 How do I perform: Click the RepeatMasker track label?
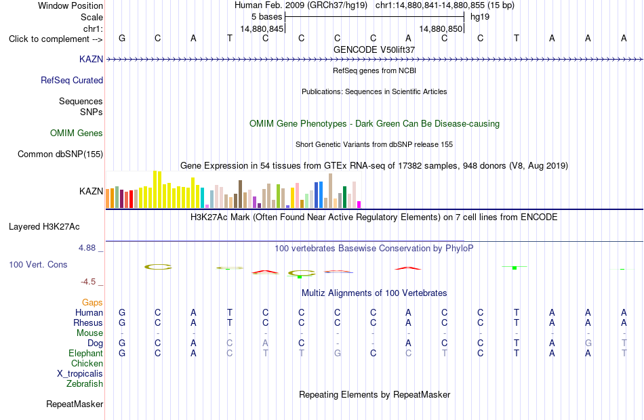pyautogui.click(x=75, y=404)
